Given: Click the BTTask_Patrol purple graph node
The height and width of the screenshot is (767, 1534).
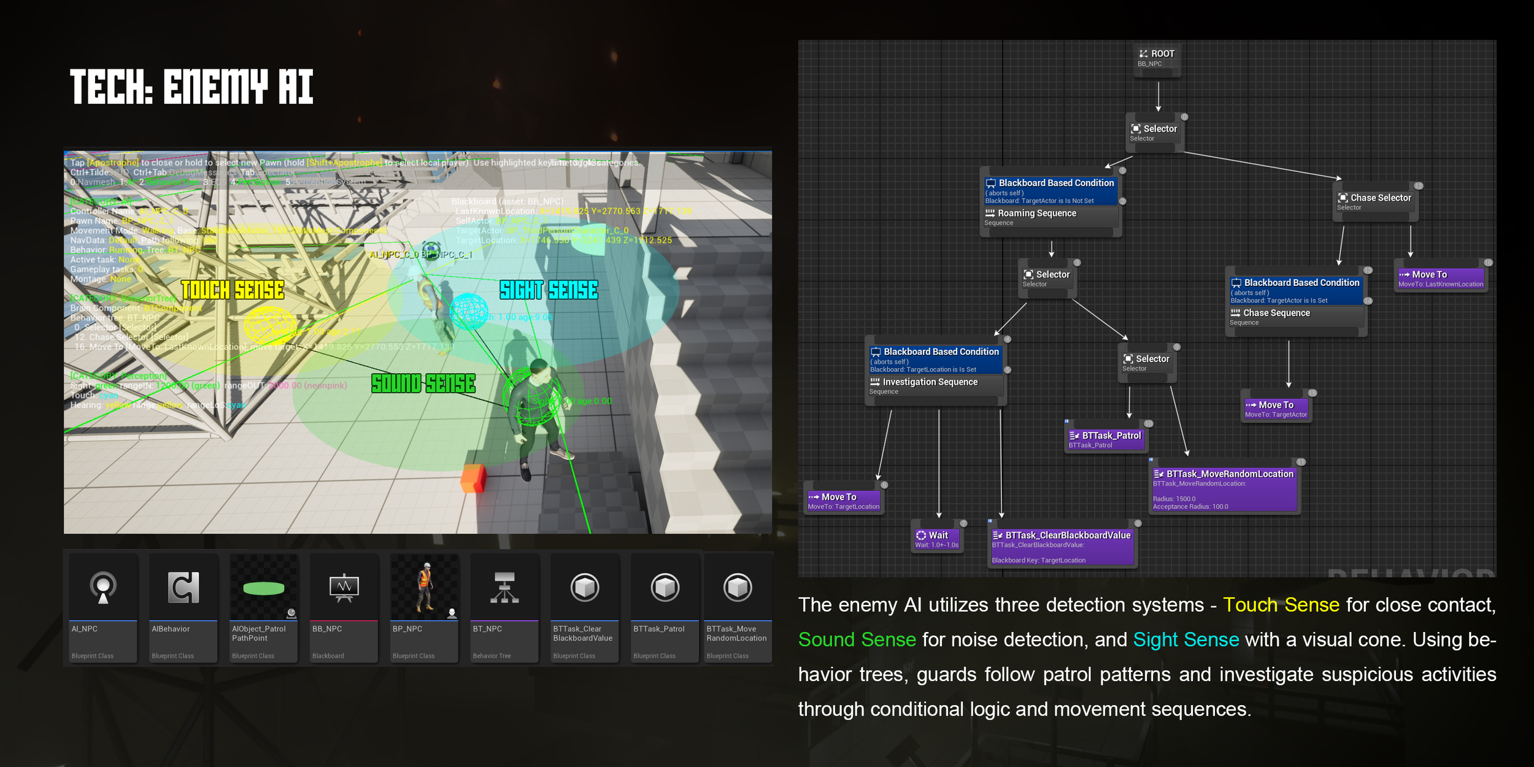Looking at the screenshot, I should tap(1106, 439).
